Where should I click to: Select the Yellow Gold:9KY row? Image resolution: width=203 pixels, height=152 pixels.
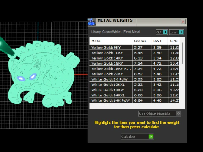(x=134, y=47)
